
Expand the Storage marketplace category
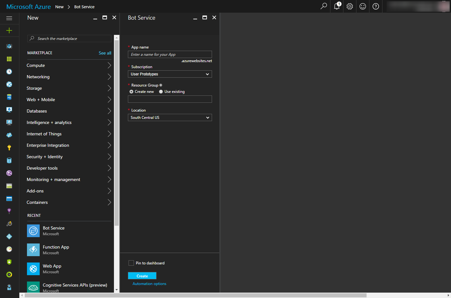click(69, 88)
